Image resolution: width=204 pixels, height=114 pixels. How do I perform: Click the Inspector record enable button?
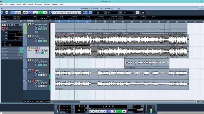pos(4,28)
